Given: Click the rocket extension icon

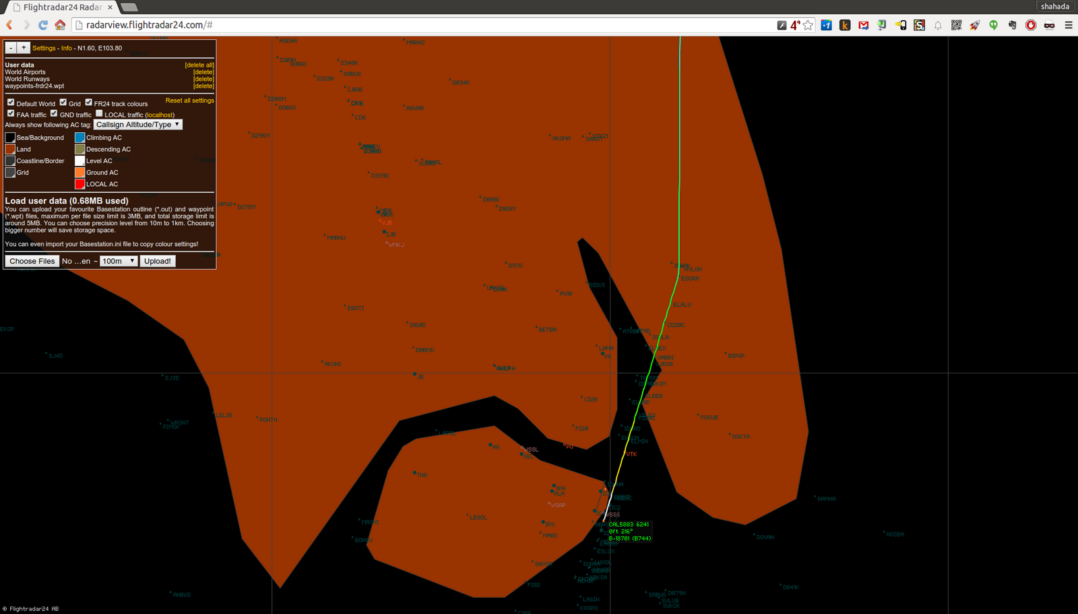Looking at the screenshot, I should point(975,25).
